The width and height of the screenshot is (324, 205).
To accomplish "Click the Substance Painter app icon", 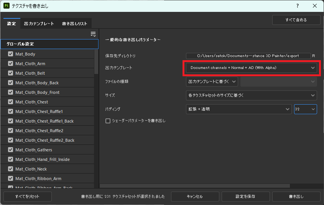I will [x=7, y=6].
